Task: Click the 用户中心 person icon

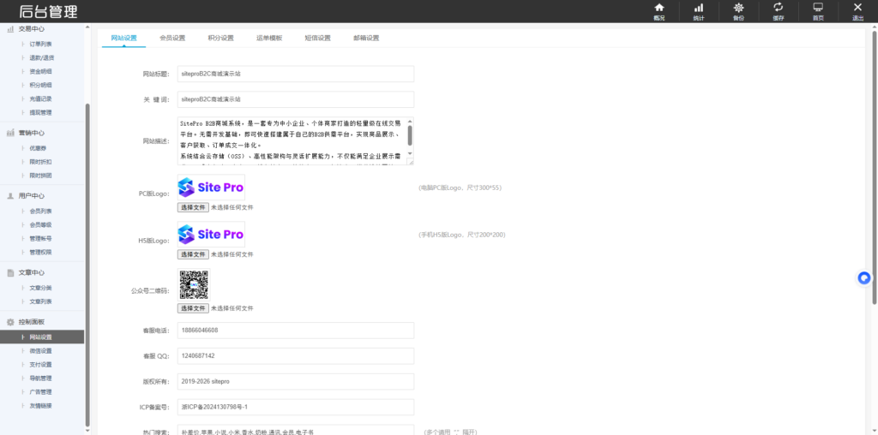Action: click(10, 196)
